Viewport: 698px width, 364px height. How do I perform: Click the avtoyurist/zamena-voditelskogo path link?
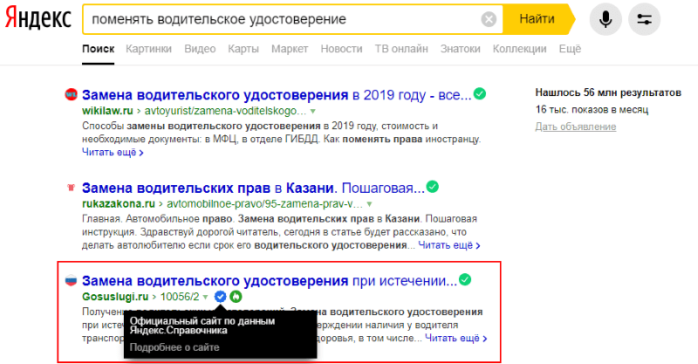click(225, 111)
